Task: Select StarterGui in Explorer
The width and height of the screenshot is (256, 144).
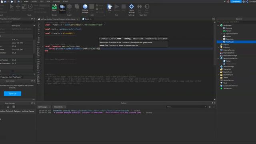Action: pos(227,69)
